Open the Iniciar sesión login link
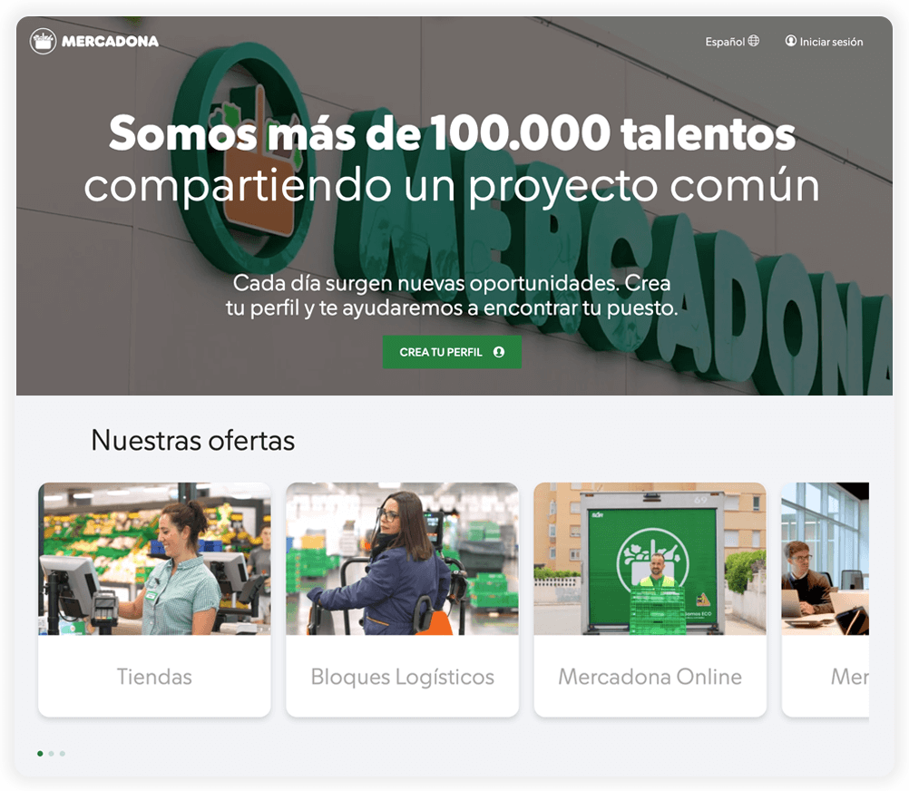This screenshot has width=909, height=791. [824, 41]
